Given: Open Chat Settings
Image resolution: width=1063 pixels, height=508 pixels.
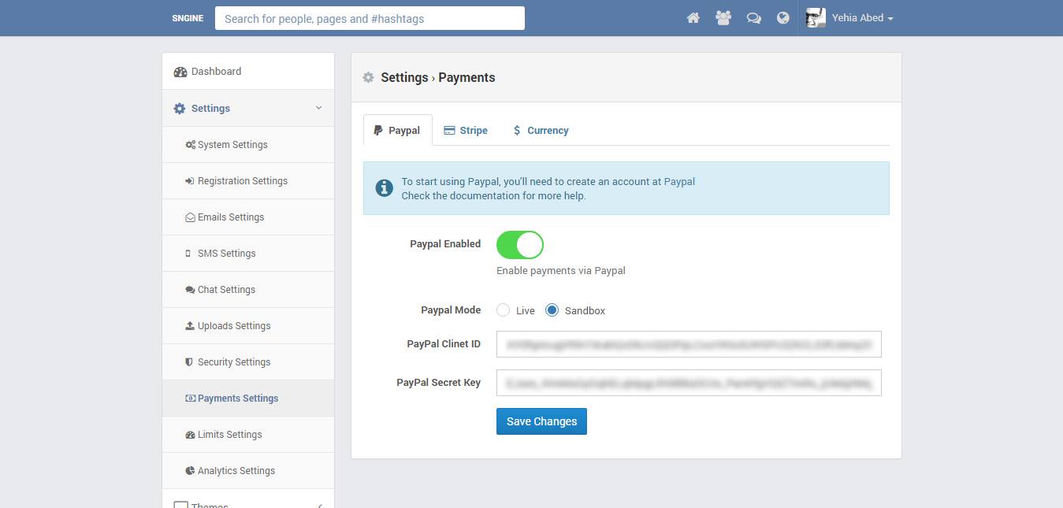Looking at the screenshot, I should click(248, 289).
